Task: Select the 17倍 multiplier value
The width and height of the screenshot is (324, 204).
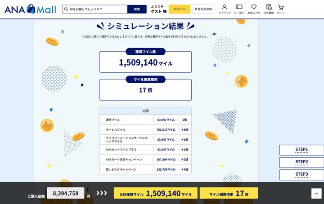Action: (x=145, y=90)
